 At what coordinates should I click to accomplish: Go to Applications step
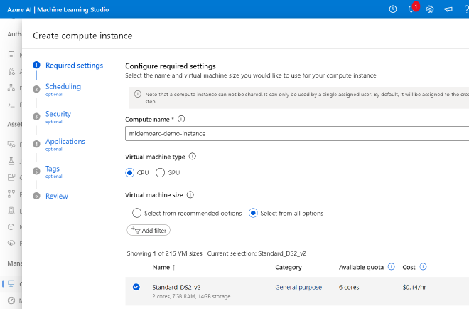pyautogui.click(x=65, y=142)
